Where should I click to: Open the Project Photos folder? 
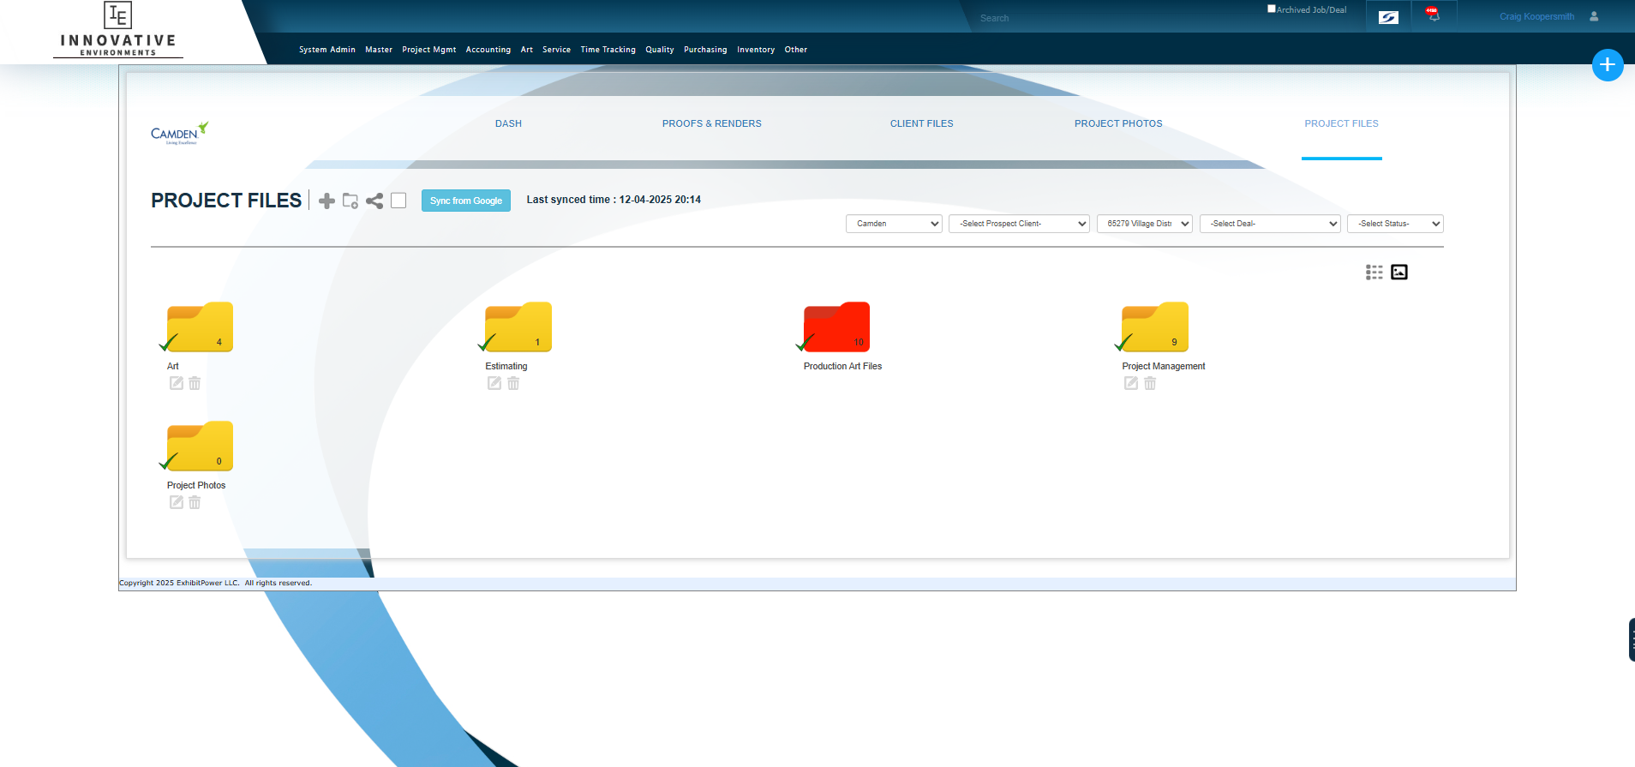click(x=200, y=446)
